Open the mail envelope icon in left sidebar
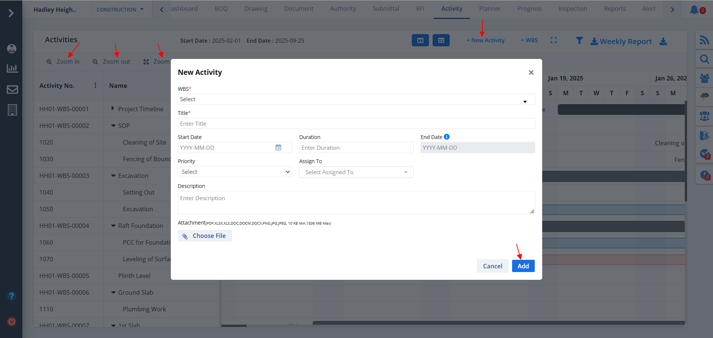713x338 pixels. pyautogui.click(x=12, y=89)
